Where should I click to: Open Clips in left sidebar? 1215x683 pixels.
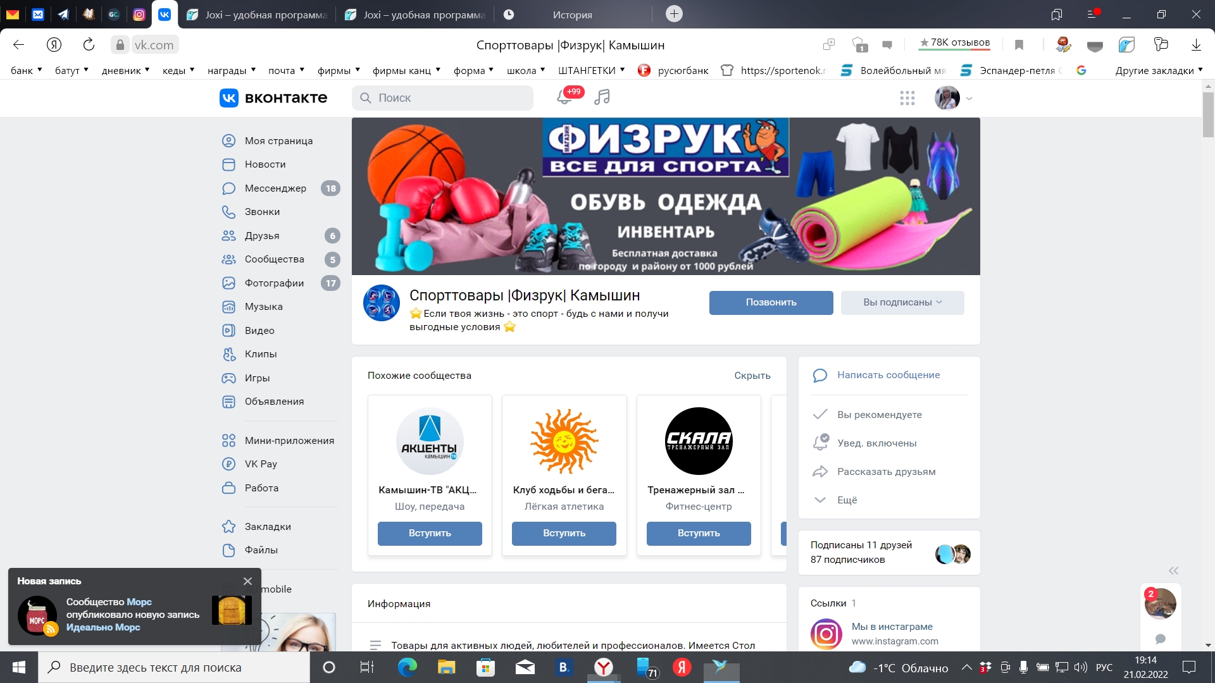tap(260, 354)
